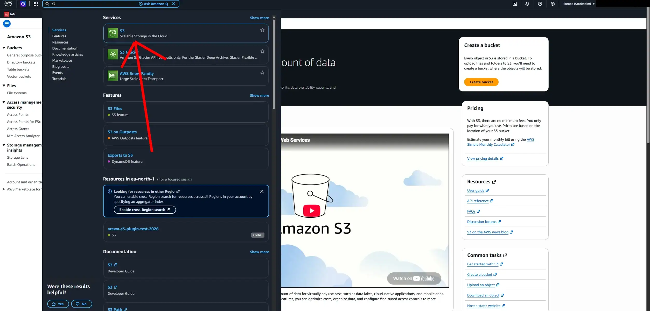This screenshot has width=650, height=311.
Task: Select the Resources search category
Action: (x=60, y=42)
